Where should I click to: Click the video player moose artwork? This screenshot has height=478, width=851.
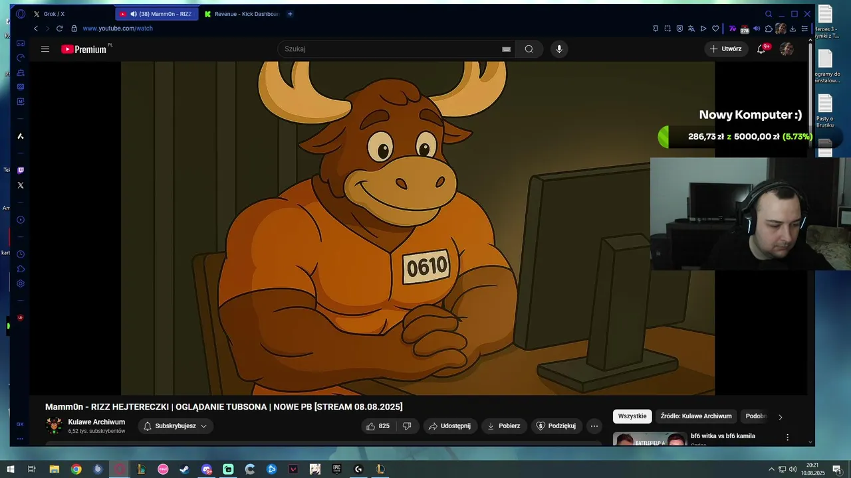click(x=418, y=228)
